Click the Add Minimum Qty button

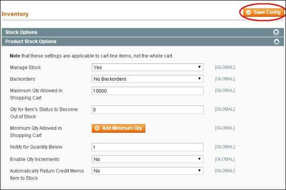118,128
